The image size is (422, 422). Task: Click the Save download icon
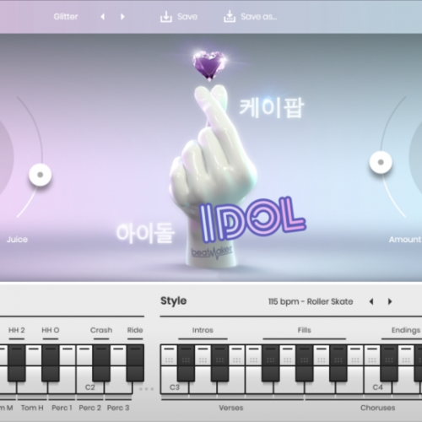166,17
